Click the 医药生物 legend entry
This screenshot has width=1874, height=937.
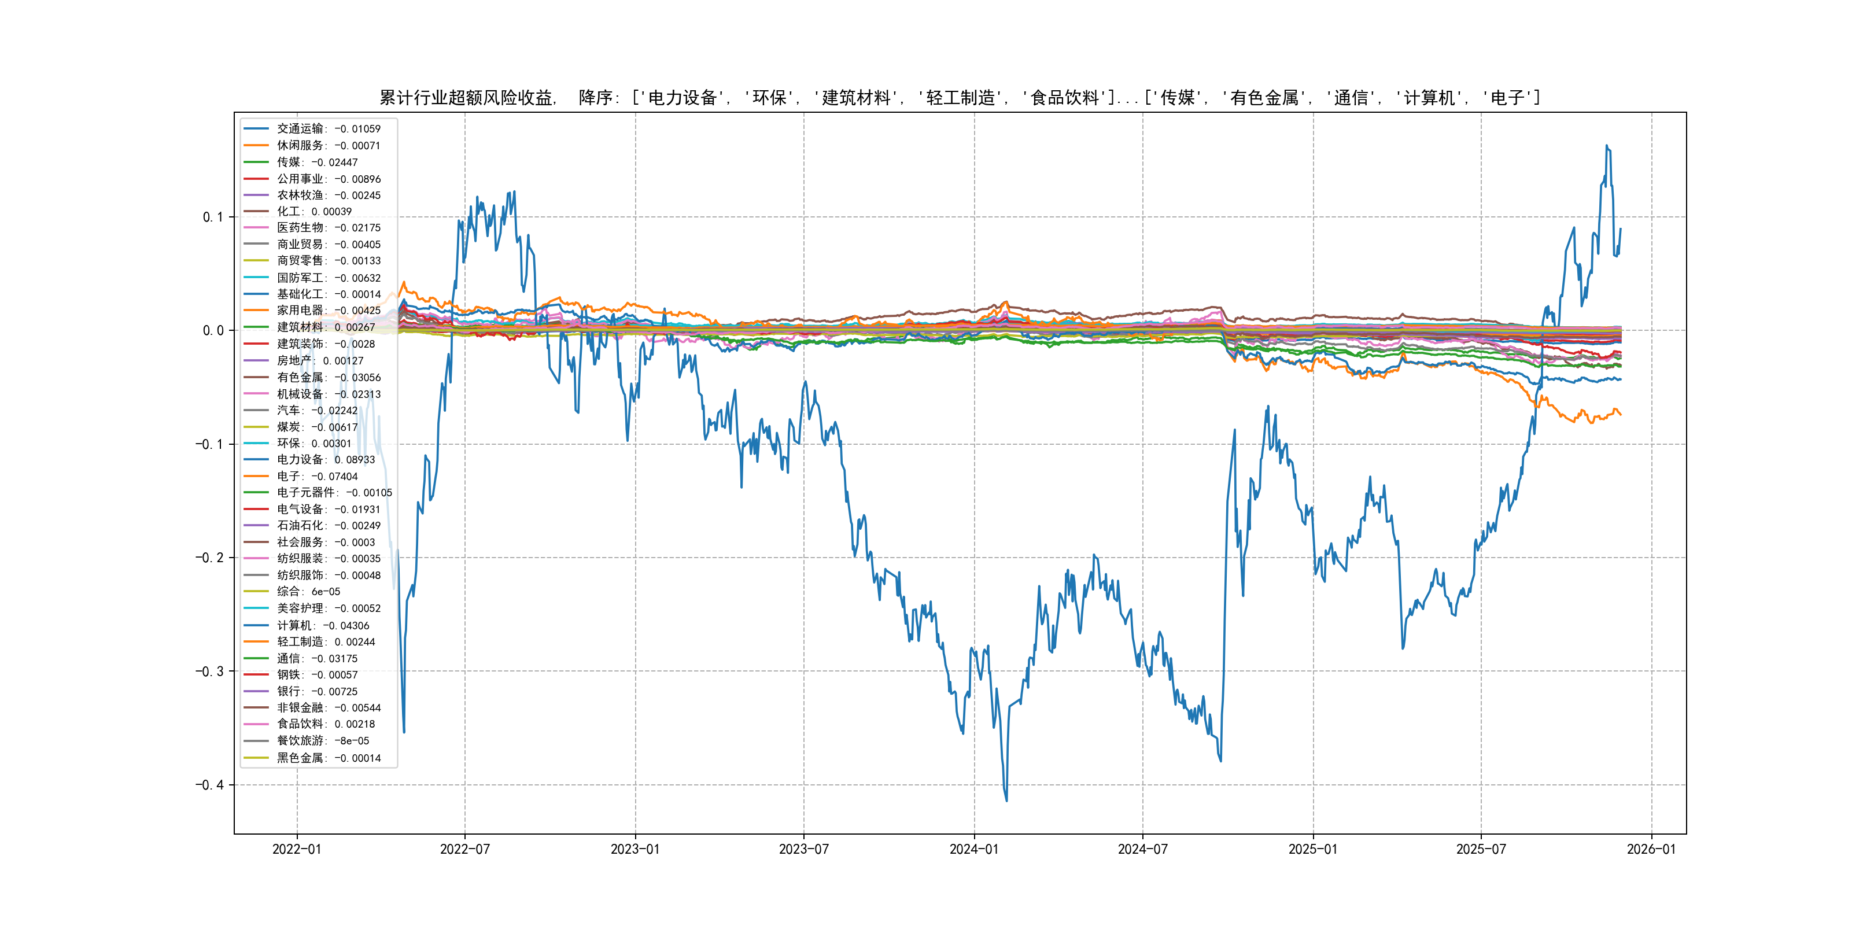click(329, 228)
